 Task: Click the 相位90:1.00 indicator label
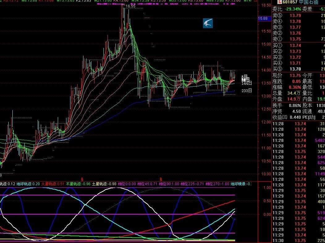[x=169, y=184]
